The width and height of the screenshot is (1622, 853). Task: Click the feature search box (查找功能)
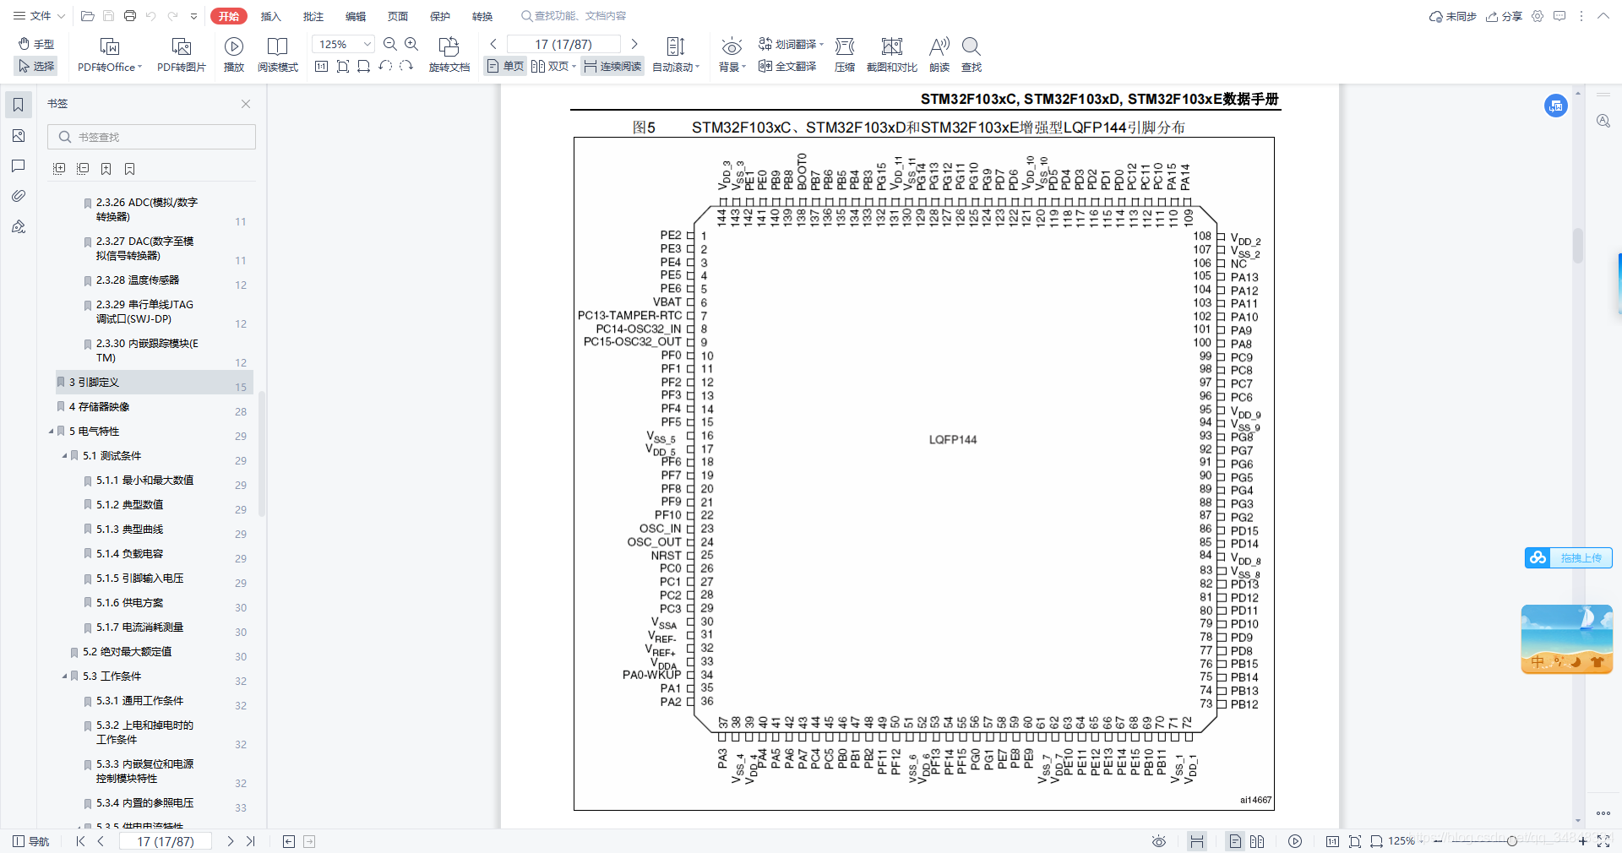574,16
